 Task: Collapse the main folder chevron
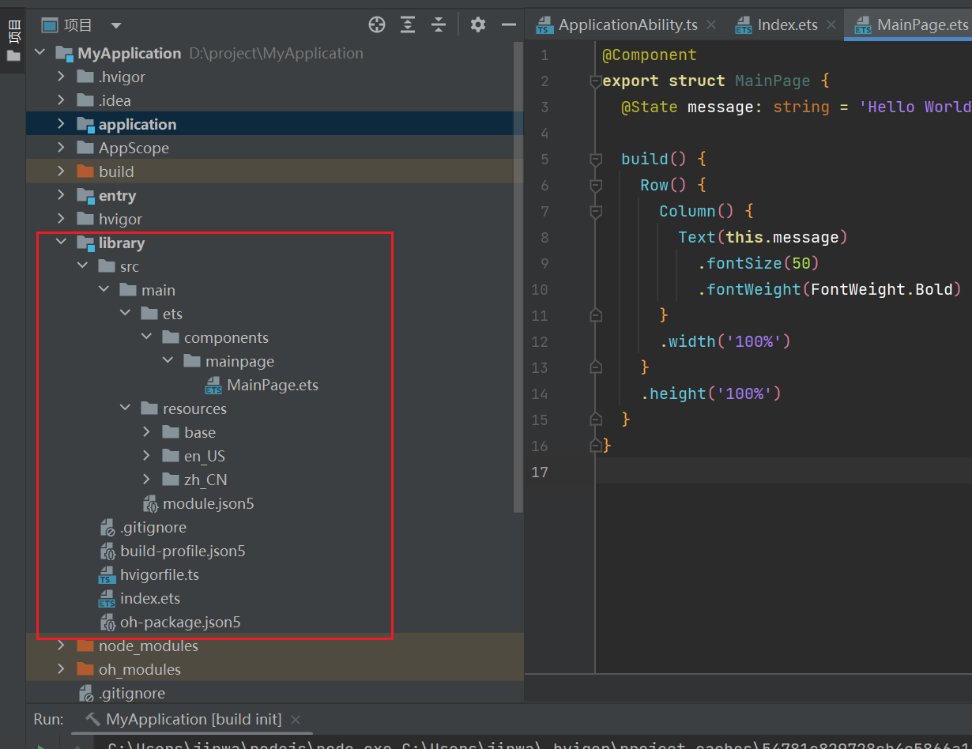[x=104, y=290]
